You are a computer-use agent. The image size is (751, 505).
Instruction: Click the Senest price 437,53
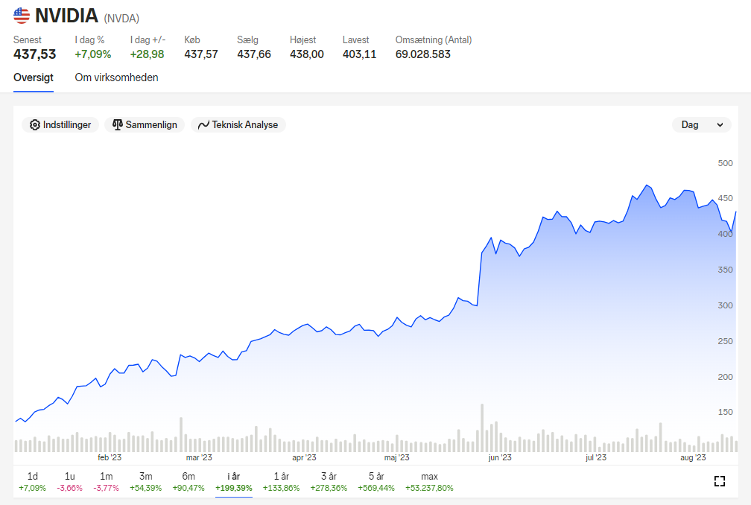coord(34,54)
